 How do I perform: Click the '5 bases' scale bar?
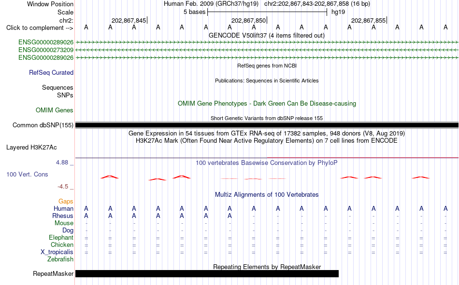tap(267, 12)
